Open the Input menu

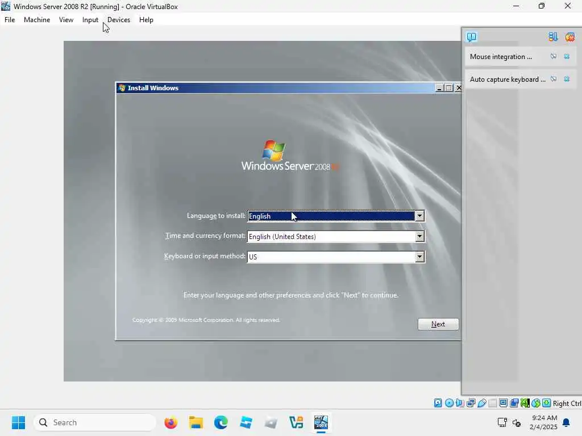90,20
